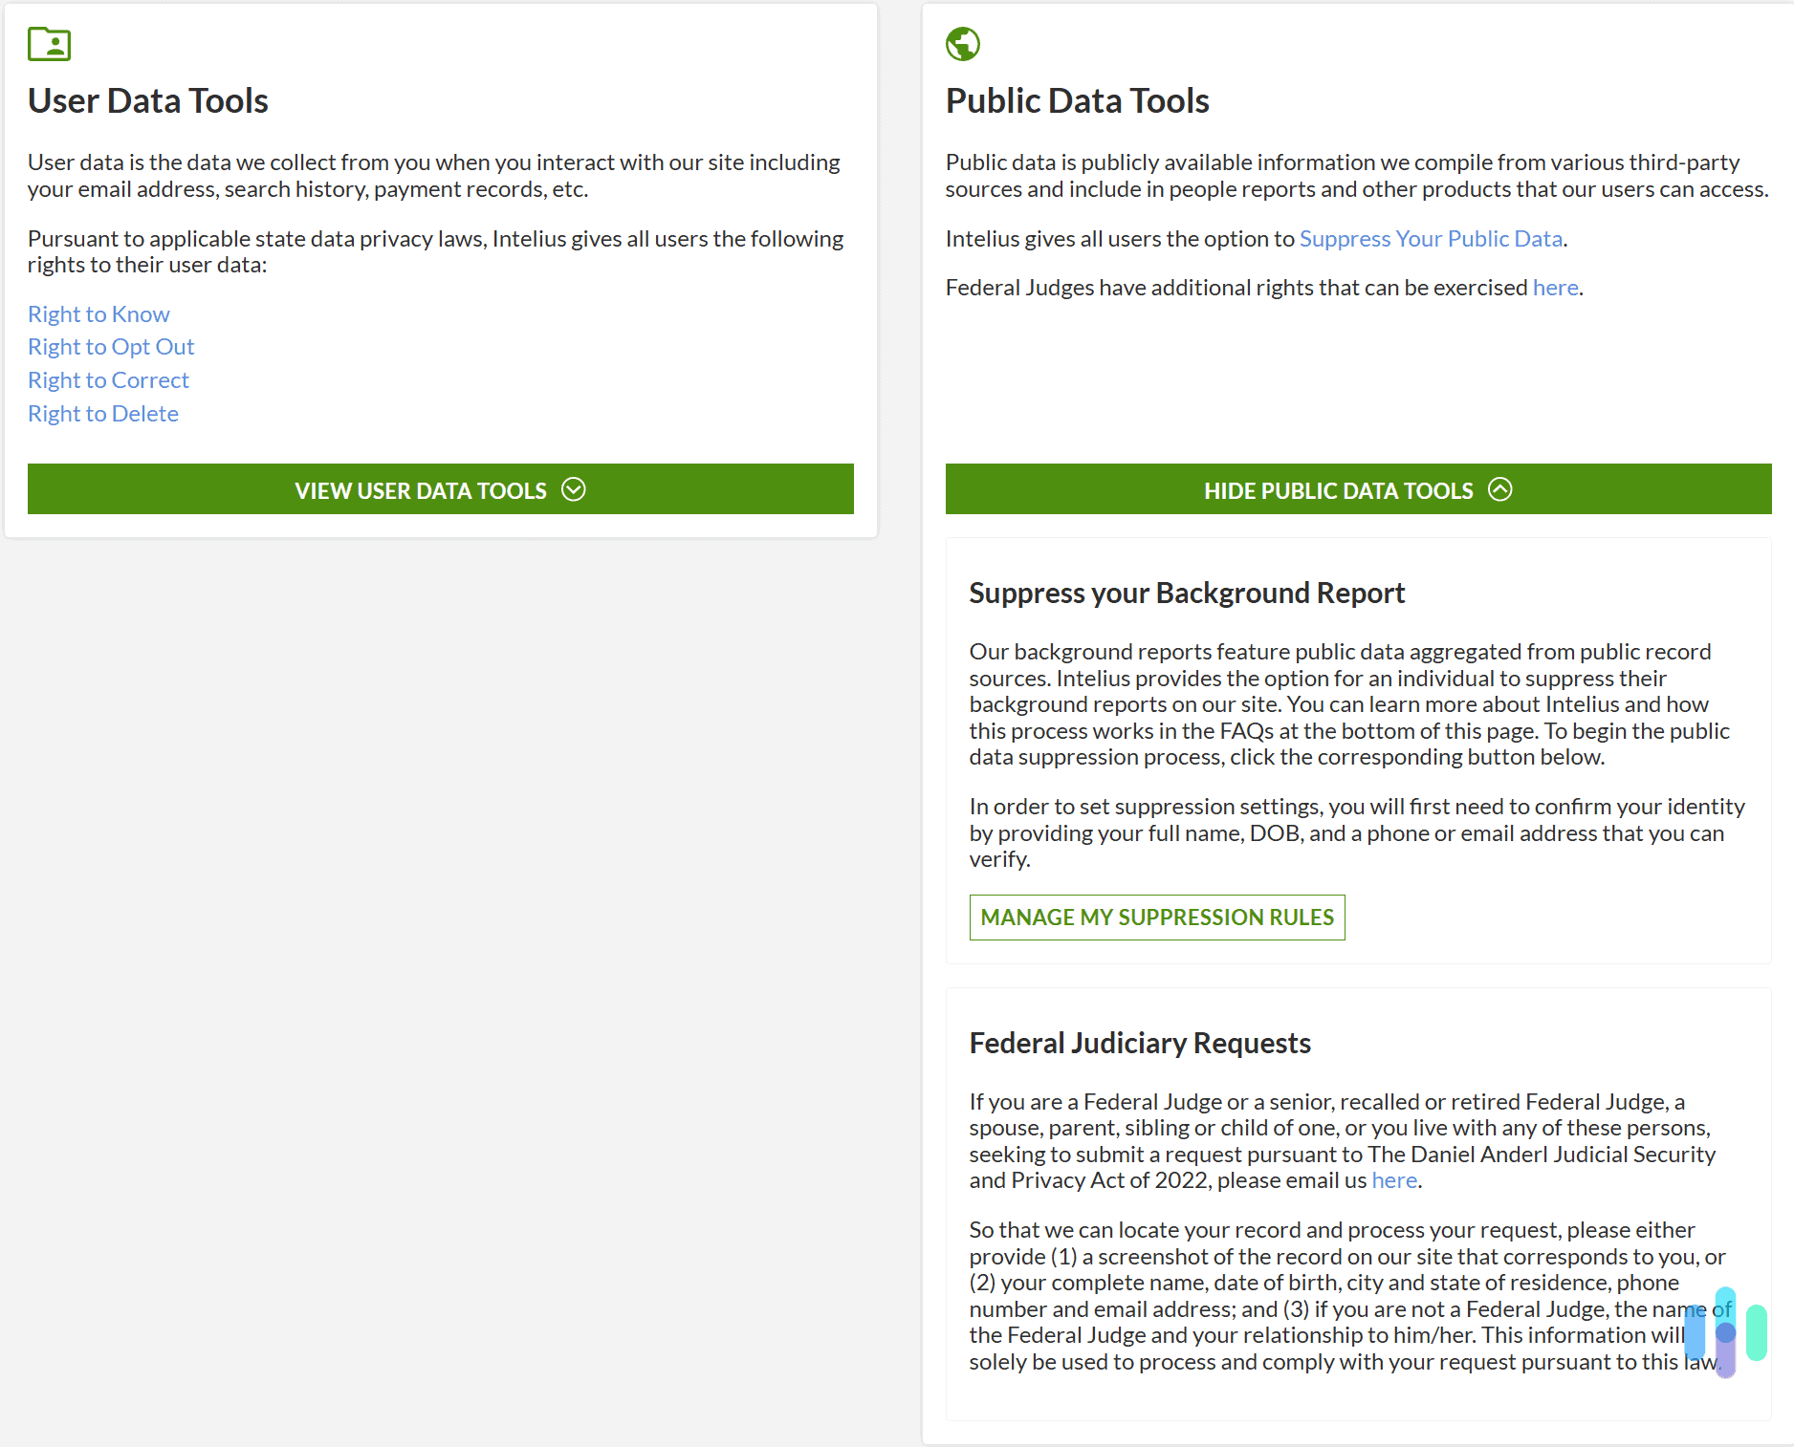Click the chevron icon on View User Data Tools

click(x=574, y=489)
